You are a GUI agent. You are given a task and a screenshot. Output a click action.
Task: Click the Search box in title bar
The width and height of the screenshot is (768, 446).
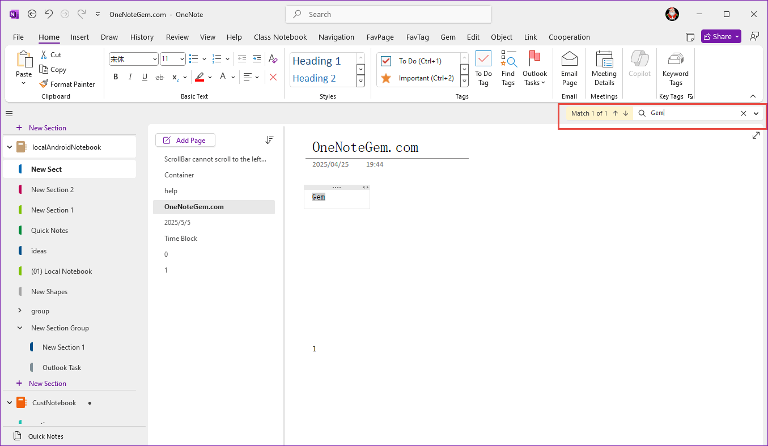click(x=388, y=14)
